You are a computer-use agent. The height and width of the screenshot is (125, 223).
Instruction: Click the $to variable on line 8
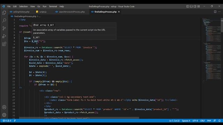pos(26,41)
